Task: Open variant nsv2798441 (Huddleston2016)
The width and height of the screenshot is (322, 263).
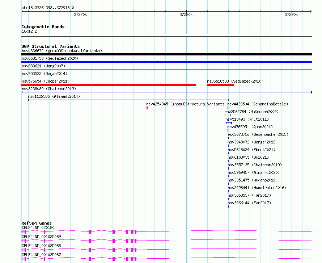Action: coord(257,188)
